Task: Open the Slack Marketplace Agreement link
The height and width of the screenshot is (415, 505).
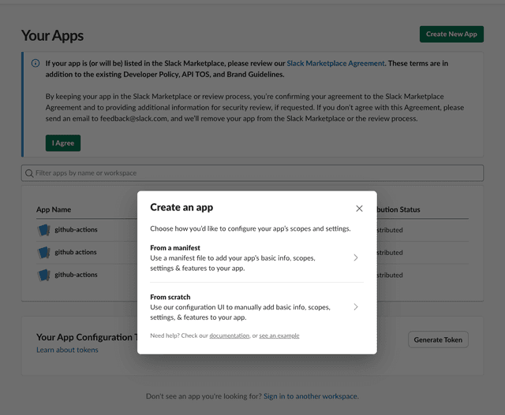Action: pos(335,63)
